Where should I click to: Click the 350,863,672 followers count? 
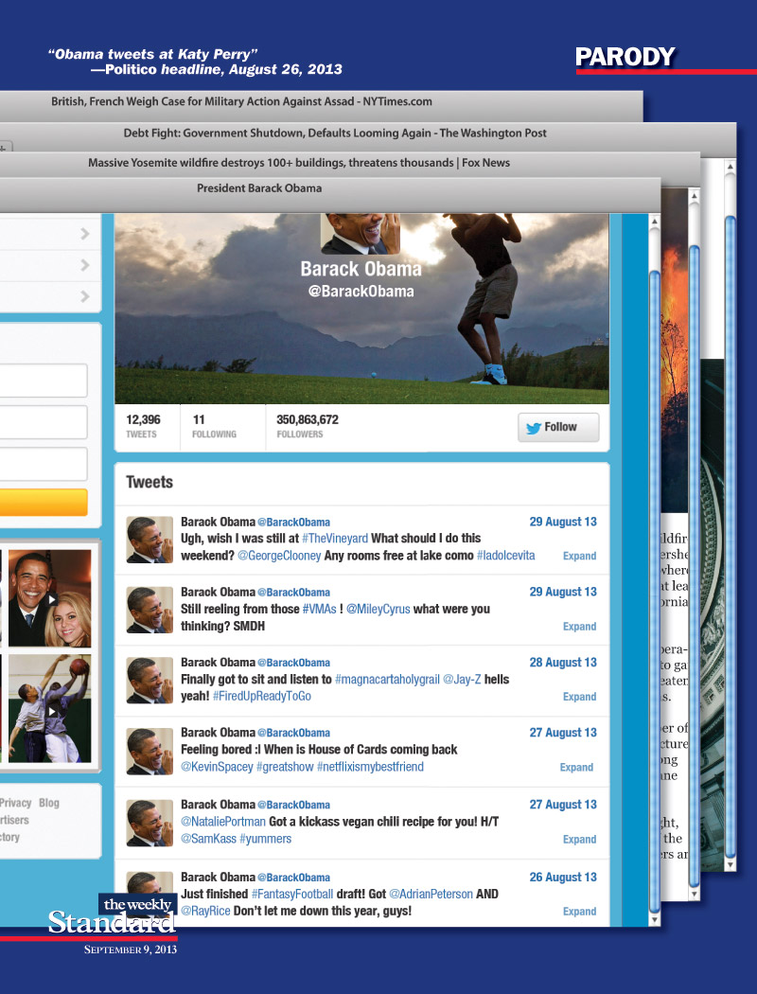click(x=306, y=421)
